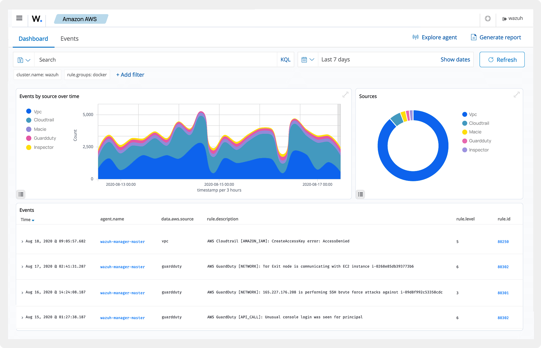Open the hamburger navigation menu
The height and width of the screenshot is (348, 541).
[19, 18]
